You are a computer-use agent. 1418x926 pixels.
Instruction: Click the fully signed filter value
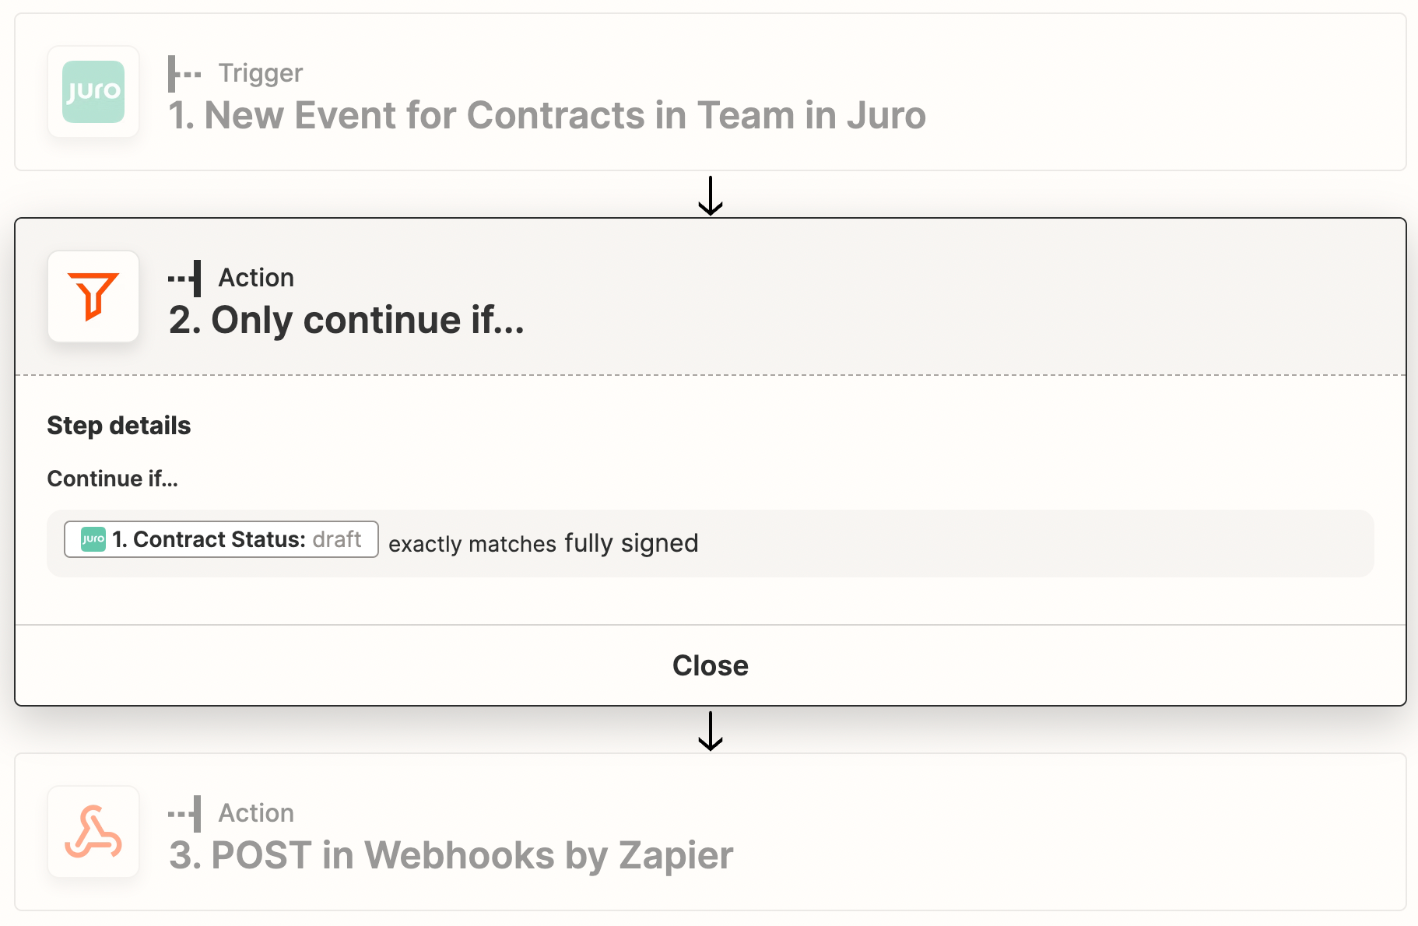pos(631,543)
